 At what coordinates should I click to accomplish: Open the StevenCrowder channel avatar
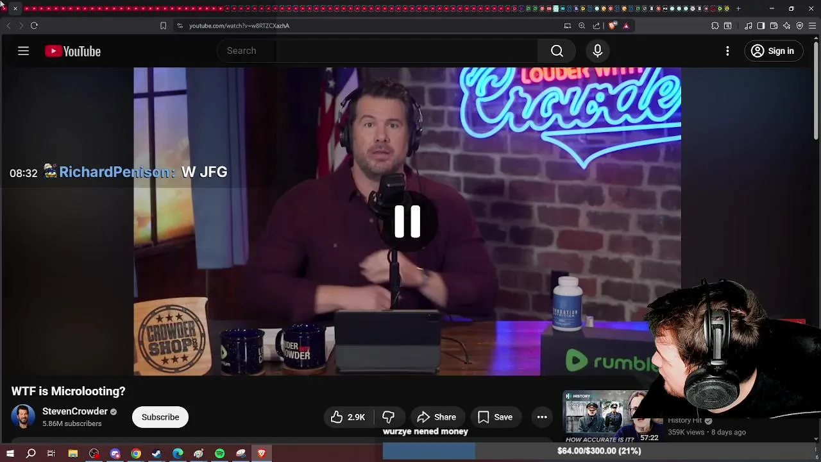[x=23, y=416]
